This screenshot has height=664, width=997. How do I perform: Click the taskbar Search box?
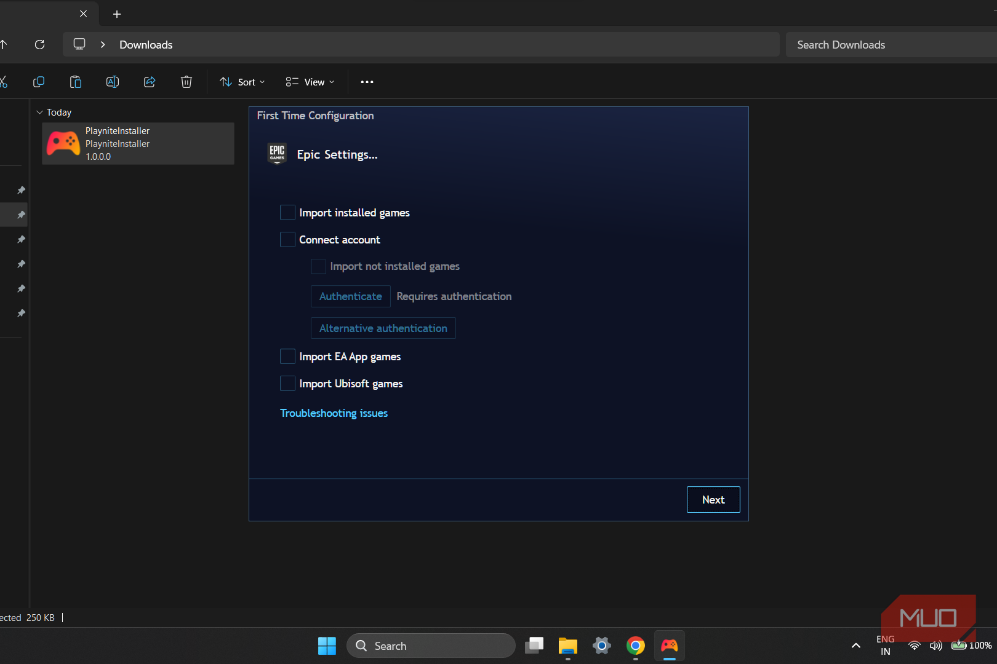pyautogui.click(x=431, y=646)
